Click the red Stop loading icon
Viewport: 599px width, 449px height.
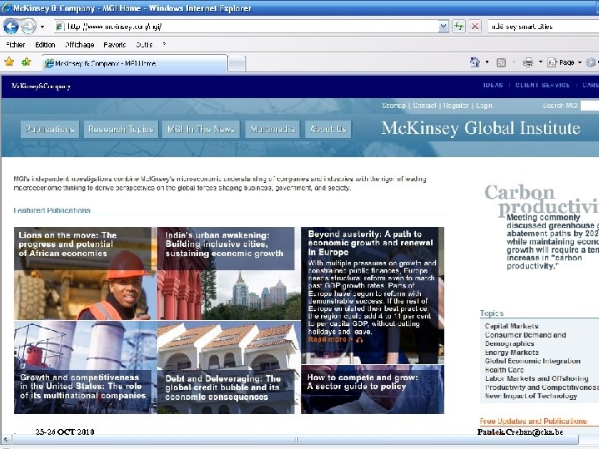pyautogui.click(x=475, y=27)
